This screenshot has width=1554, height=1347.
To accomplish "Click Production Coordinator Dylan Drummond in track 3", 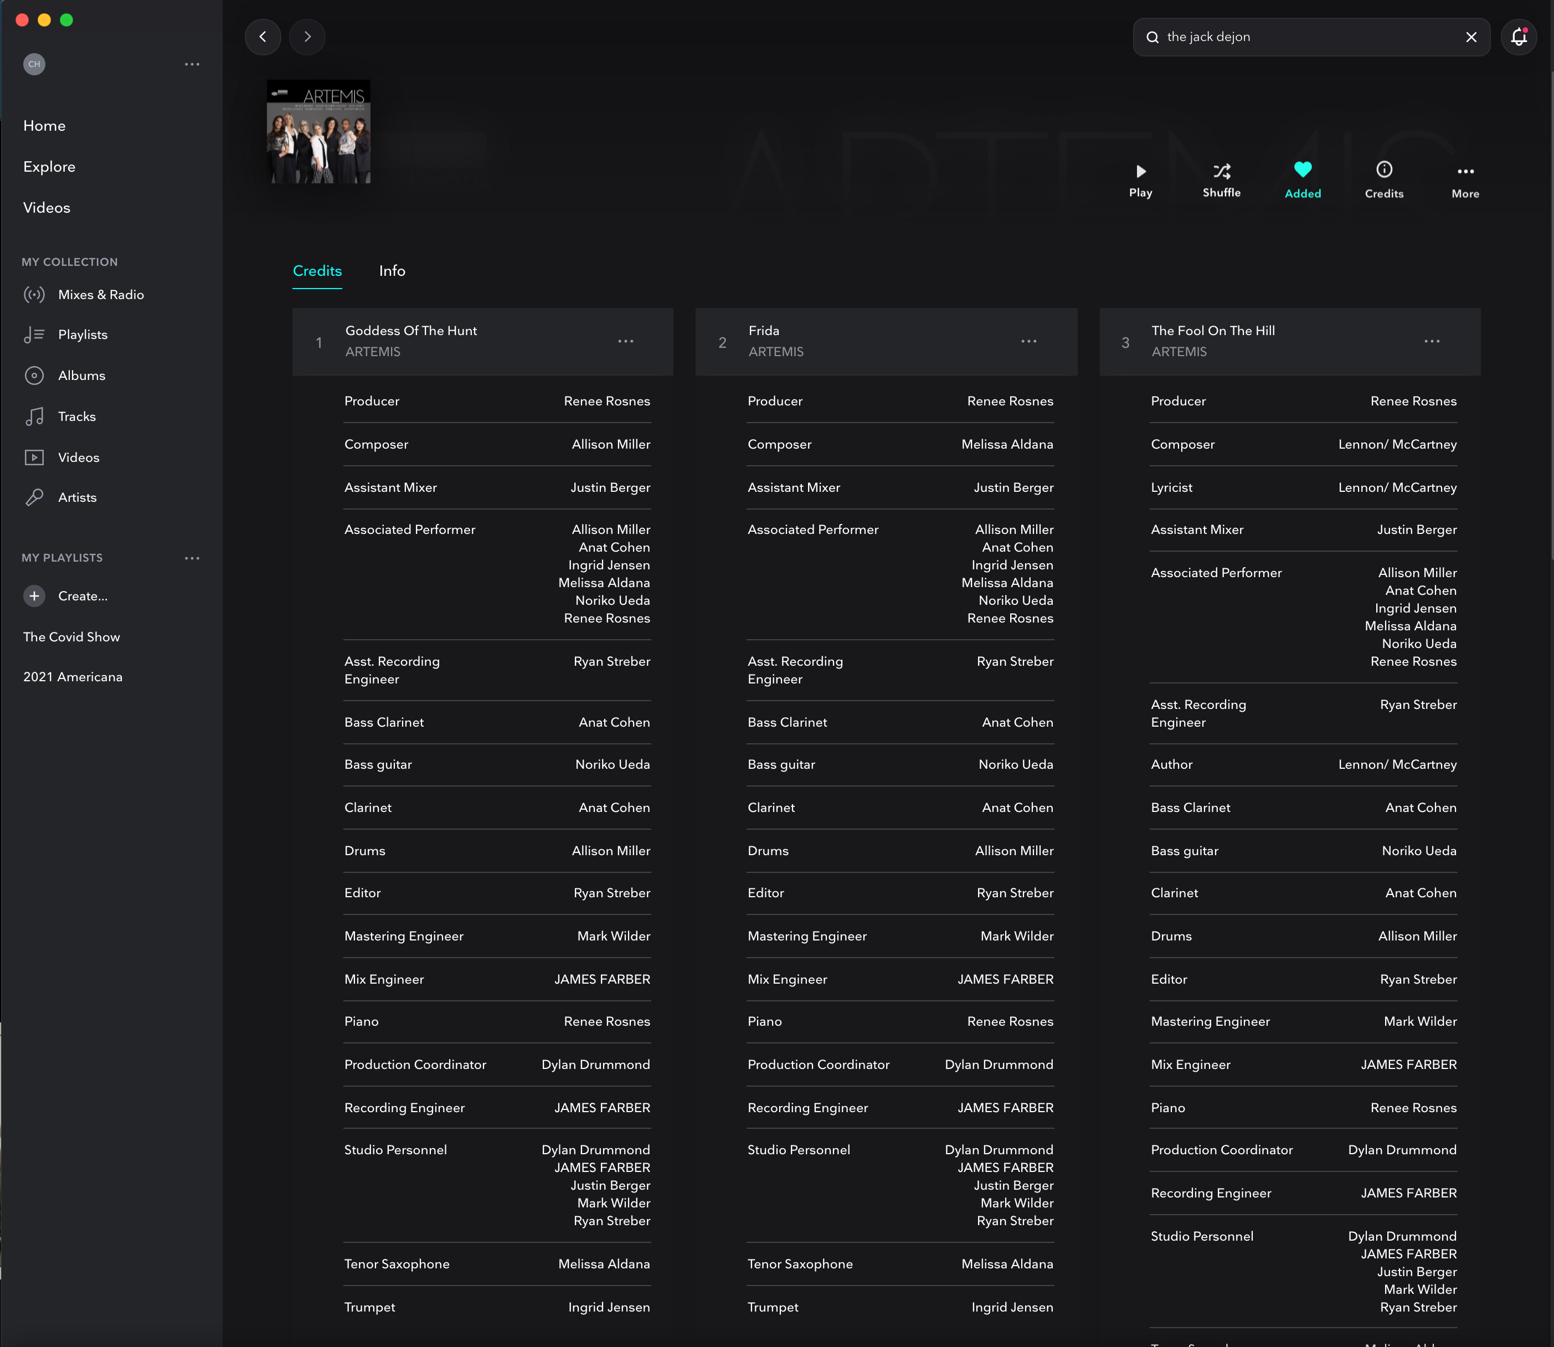I will click(x=1402, y=1150).
